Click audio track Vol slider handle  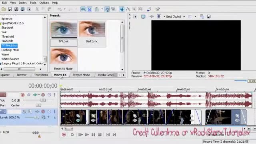(43, 100)
